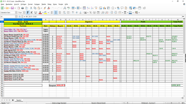Open Draw Functions shapes icon
This screenshot has width=186, height=104.
tap(144, 8)
